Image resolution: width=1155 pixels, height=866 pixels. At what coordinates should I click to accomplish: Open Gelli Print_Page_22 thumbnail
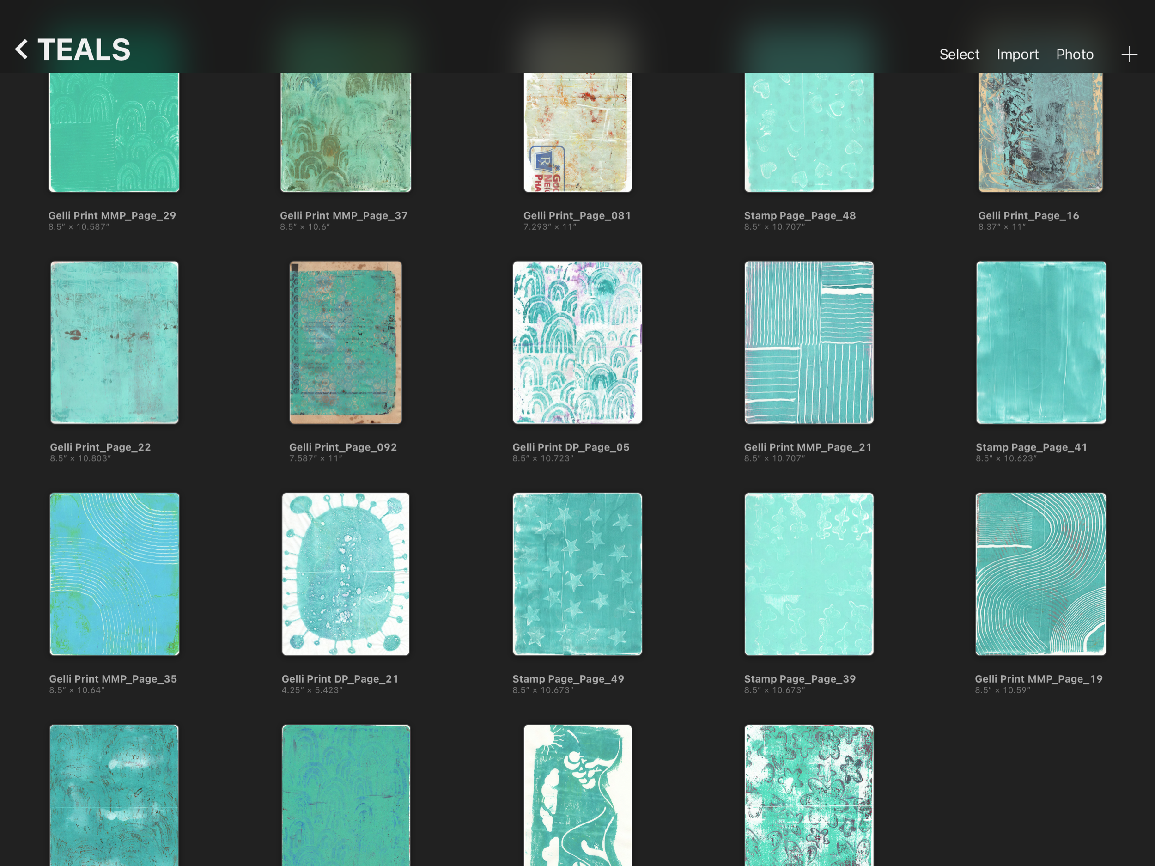click(x=114, y=342)
